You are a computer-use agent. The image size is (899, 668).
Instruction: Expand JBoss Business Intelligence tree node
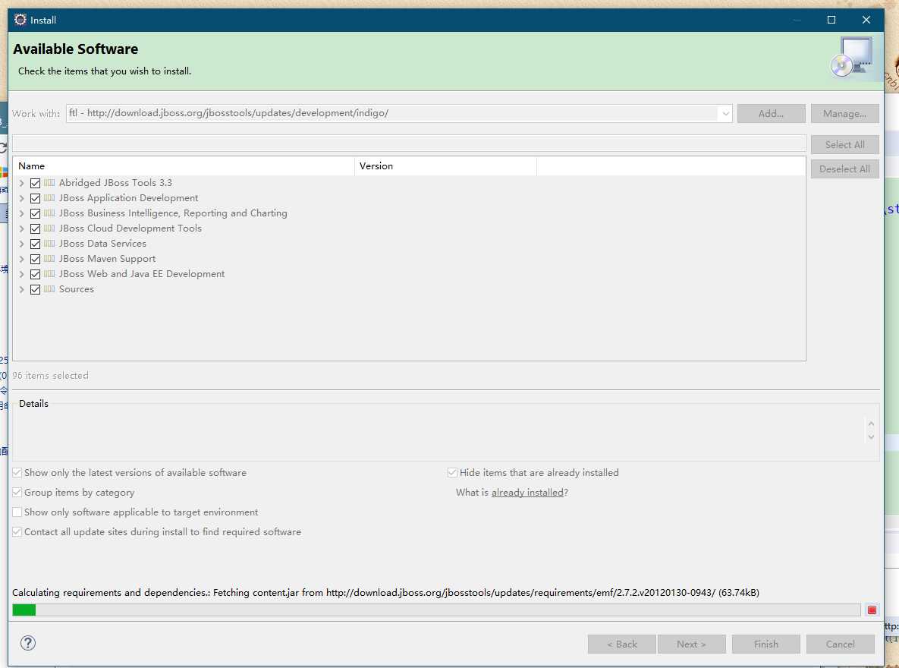point(22,213)
